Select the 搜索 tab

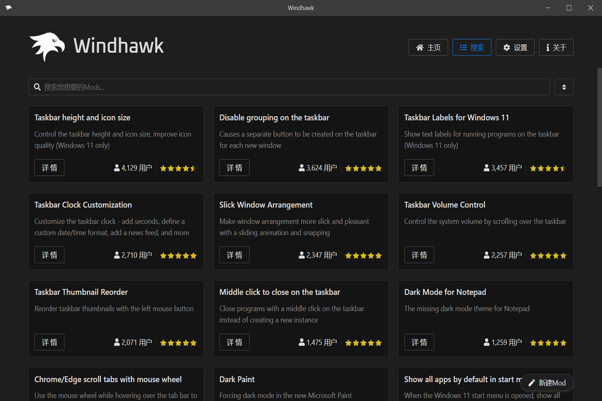472,47
